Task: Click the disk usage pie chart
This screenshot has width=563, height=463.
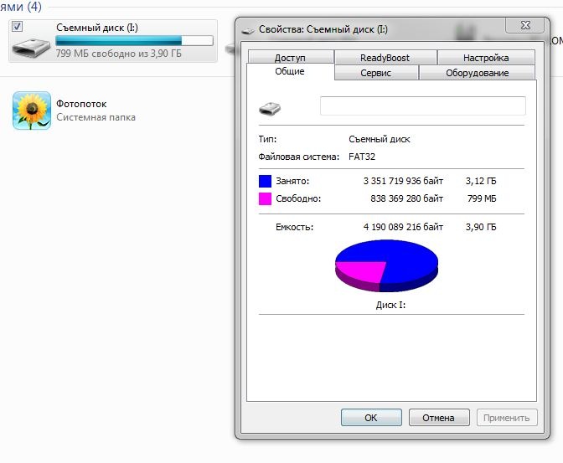Action: tap(387, 265)
